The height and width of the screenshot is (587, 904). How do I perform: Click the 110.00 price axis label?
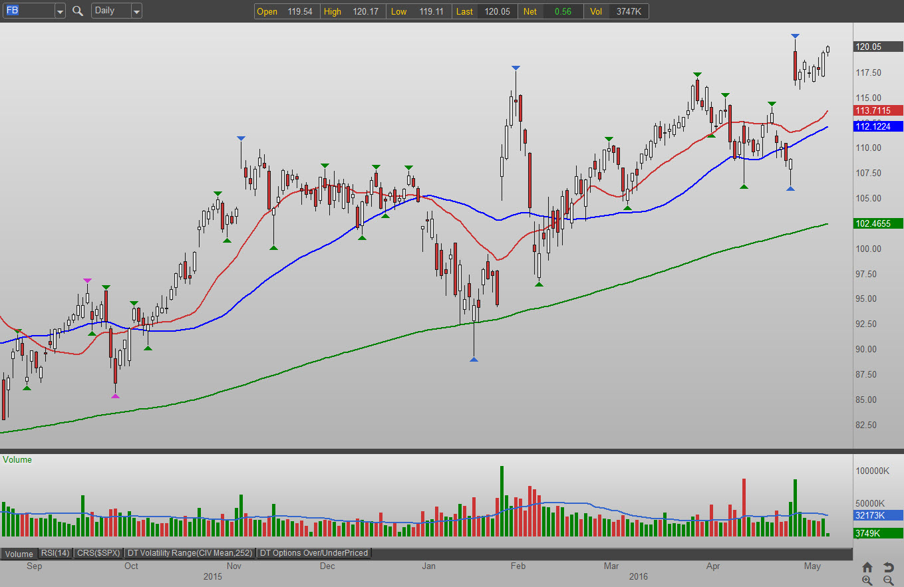[869, 148]
